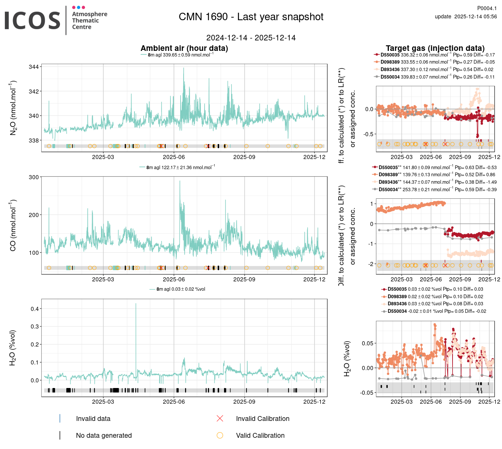The width and height of the screenshot is (502, 449).
Task: Click the blue Invalid data legend line
Action: [60, 418]
